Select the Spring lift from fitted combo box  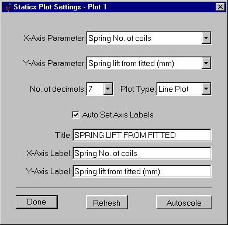point(149,63)
